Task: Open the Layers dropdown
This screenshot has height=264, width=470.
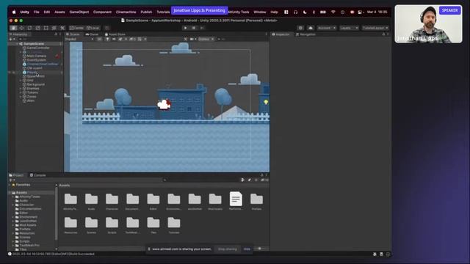Action: click(x=349, y=28)
